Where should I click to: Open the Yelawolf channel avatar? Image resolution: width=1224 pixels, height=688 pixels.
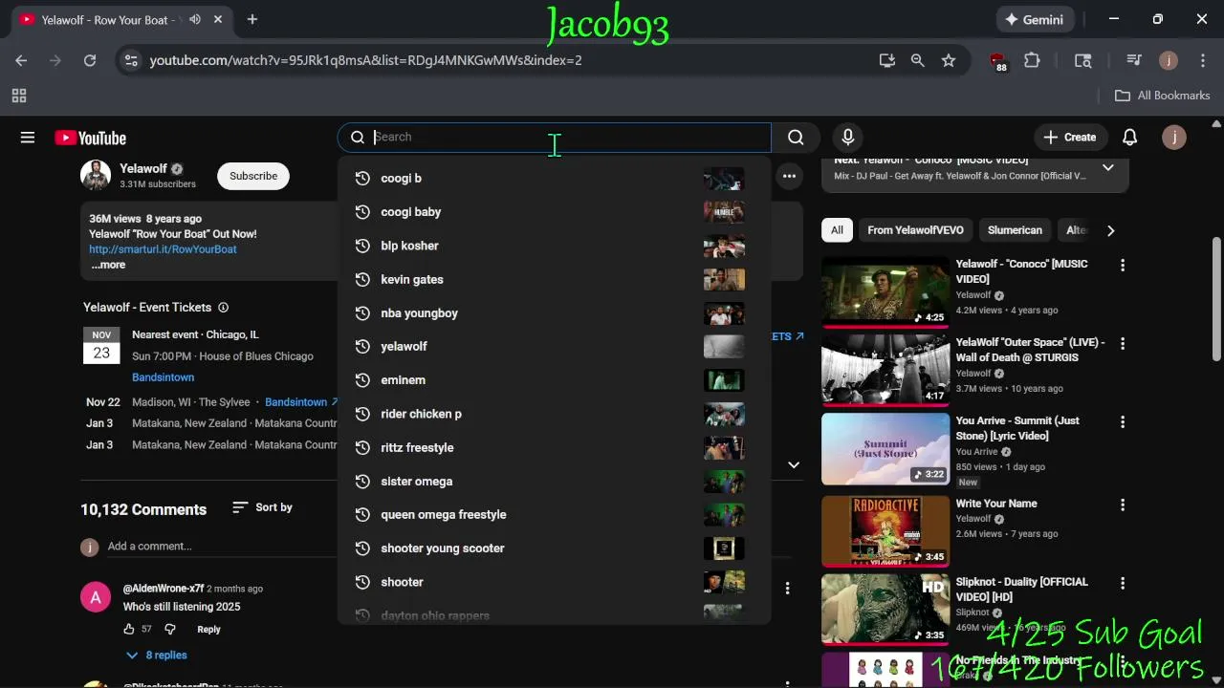point(96,176)
